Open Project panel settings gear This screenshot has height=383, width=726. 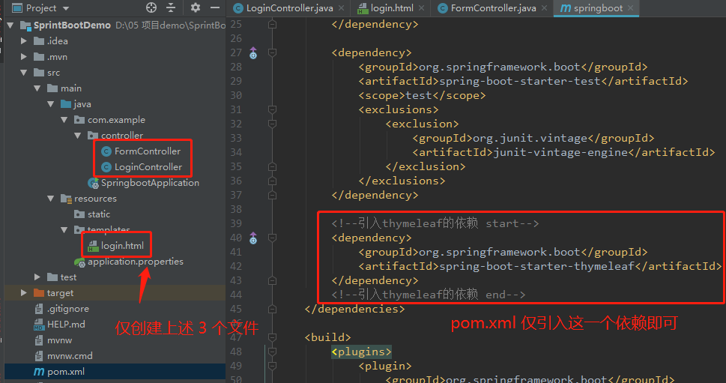tap(196, 7)
